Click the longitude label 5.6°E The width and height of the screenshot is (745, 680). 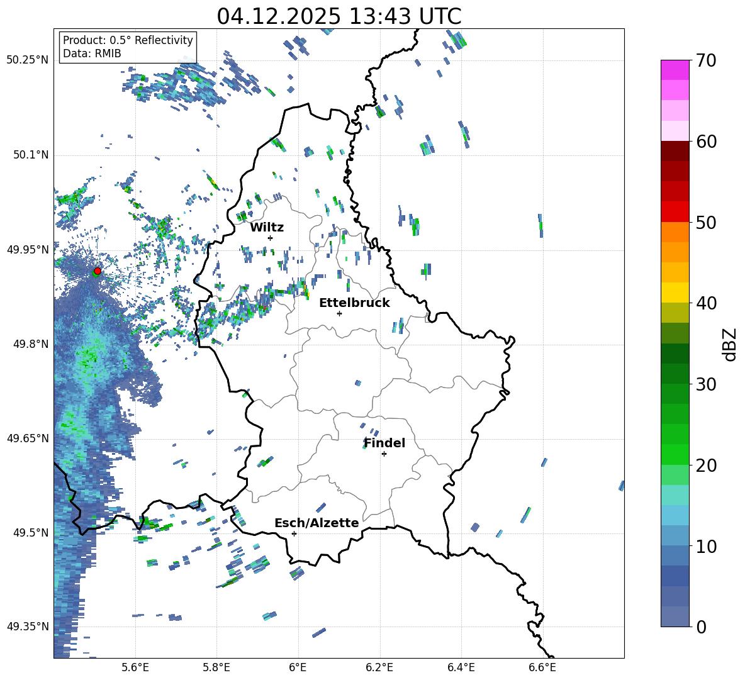coord(135,667)
